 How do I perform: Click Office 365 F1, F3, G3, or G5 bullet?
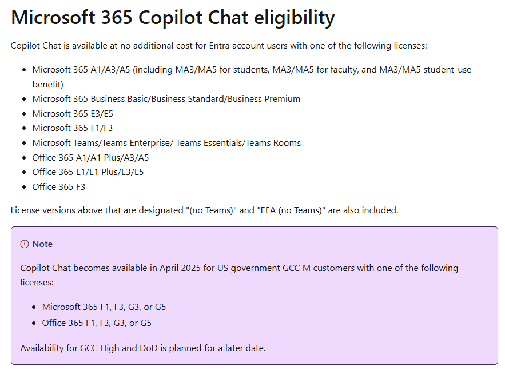(x=97, y=323)
